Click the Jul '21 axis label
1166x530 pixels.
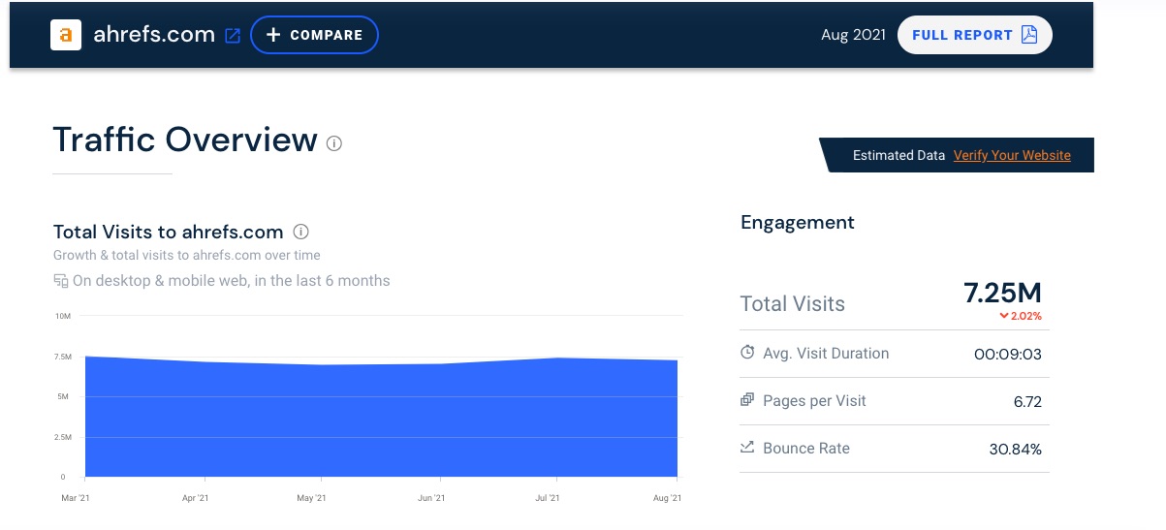548,498
